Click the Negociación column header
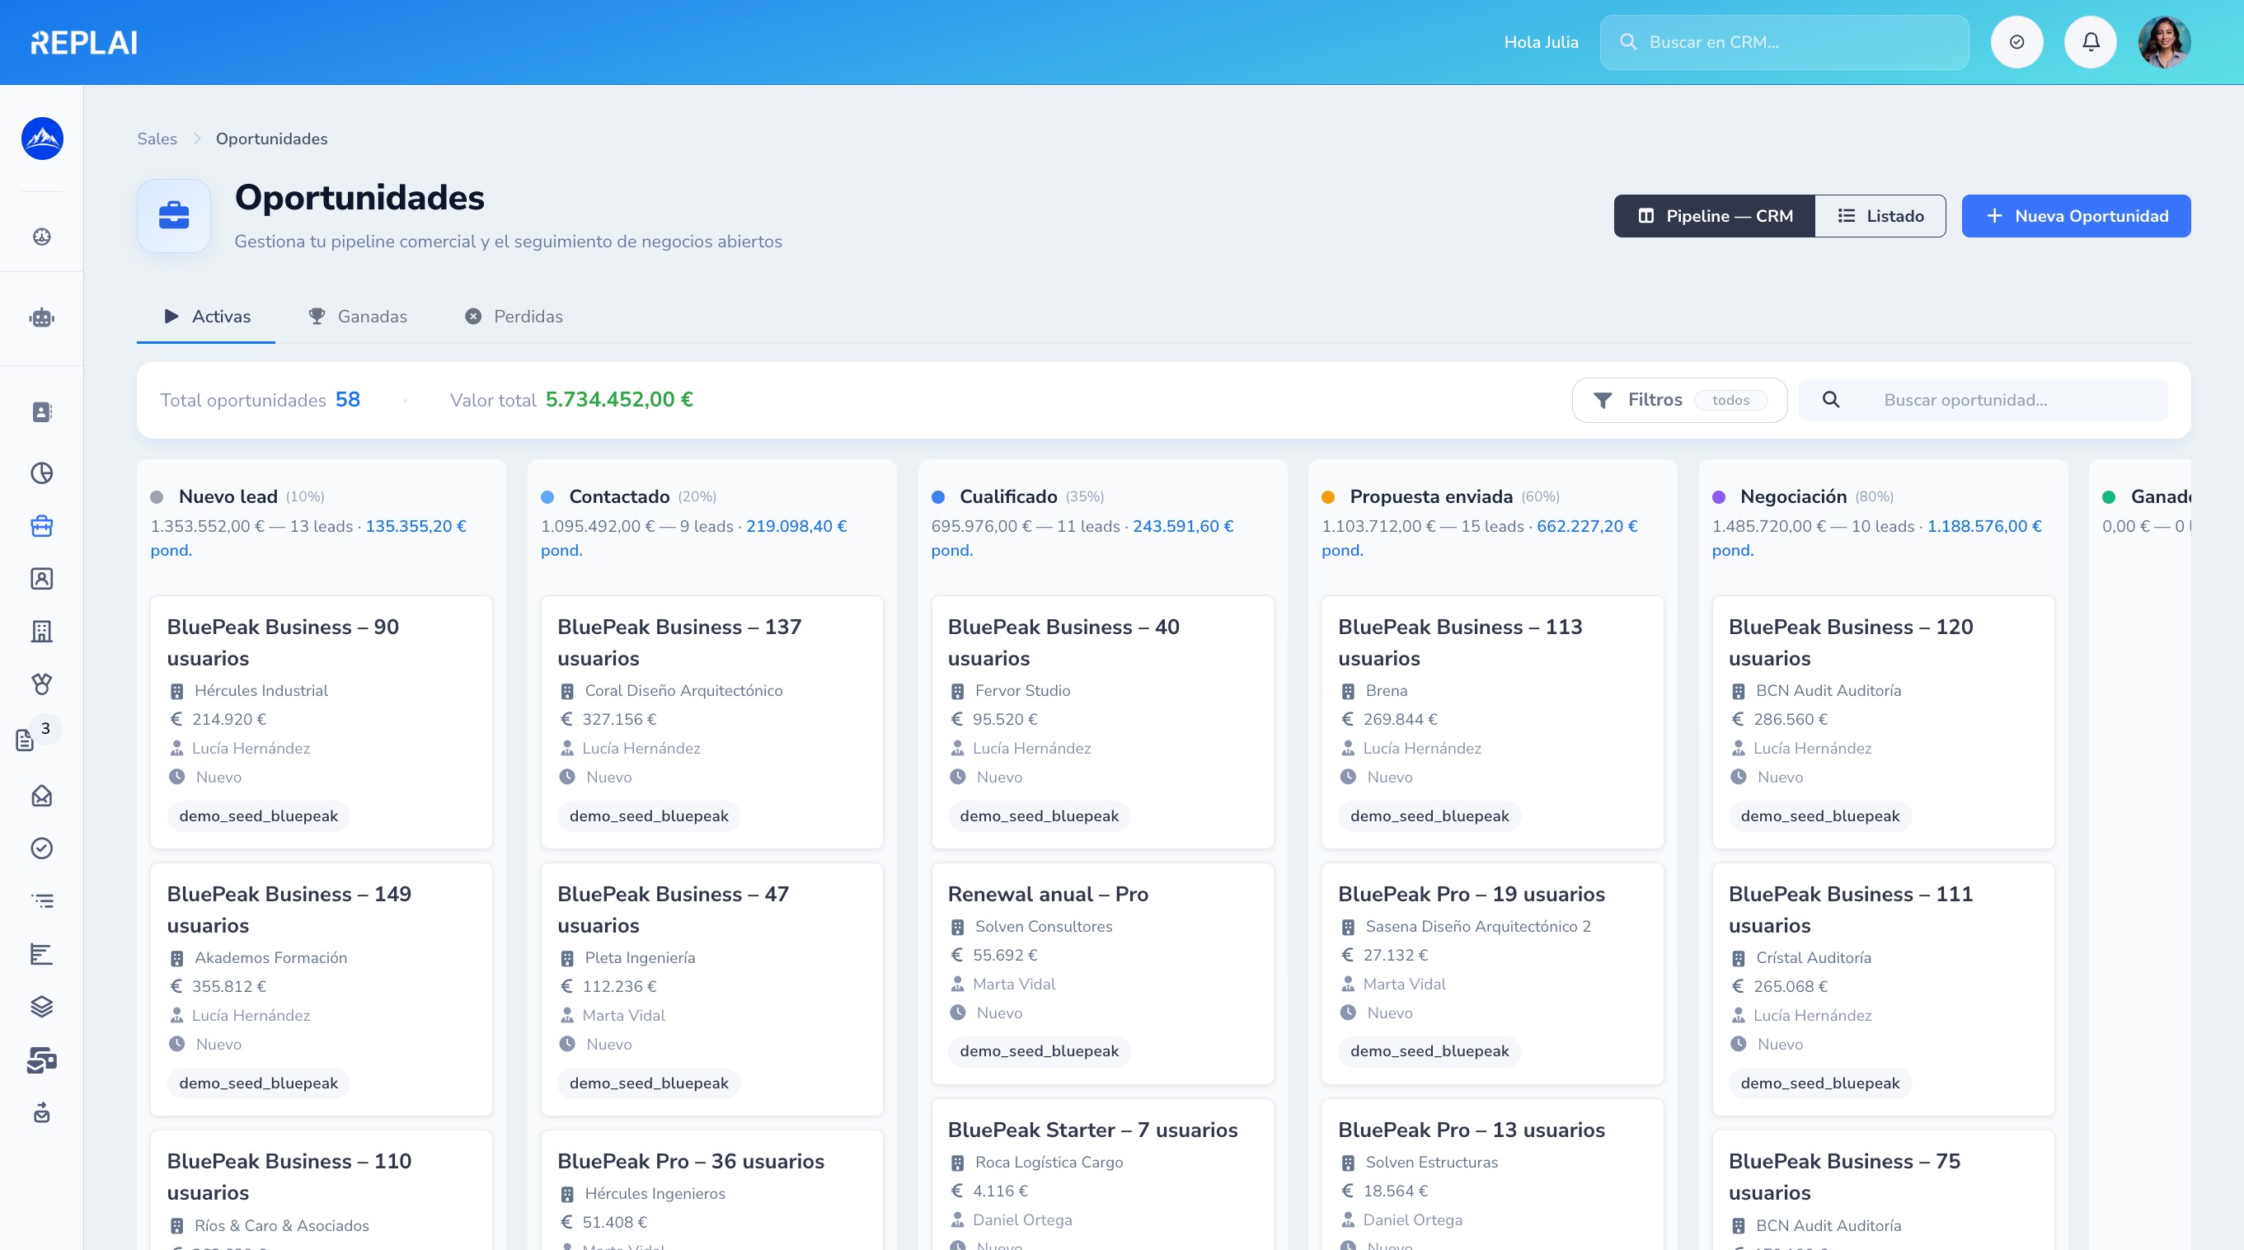This screenshot has height=1250, width=2244. click(x=1793, y=496)
